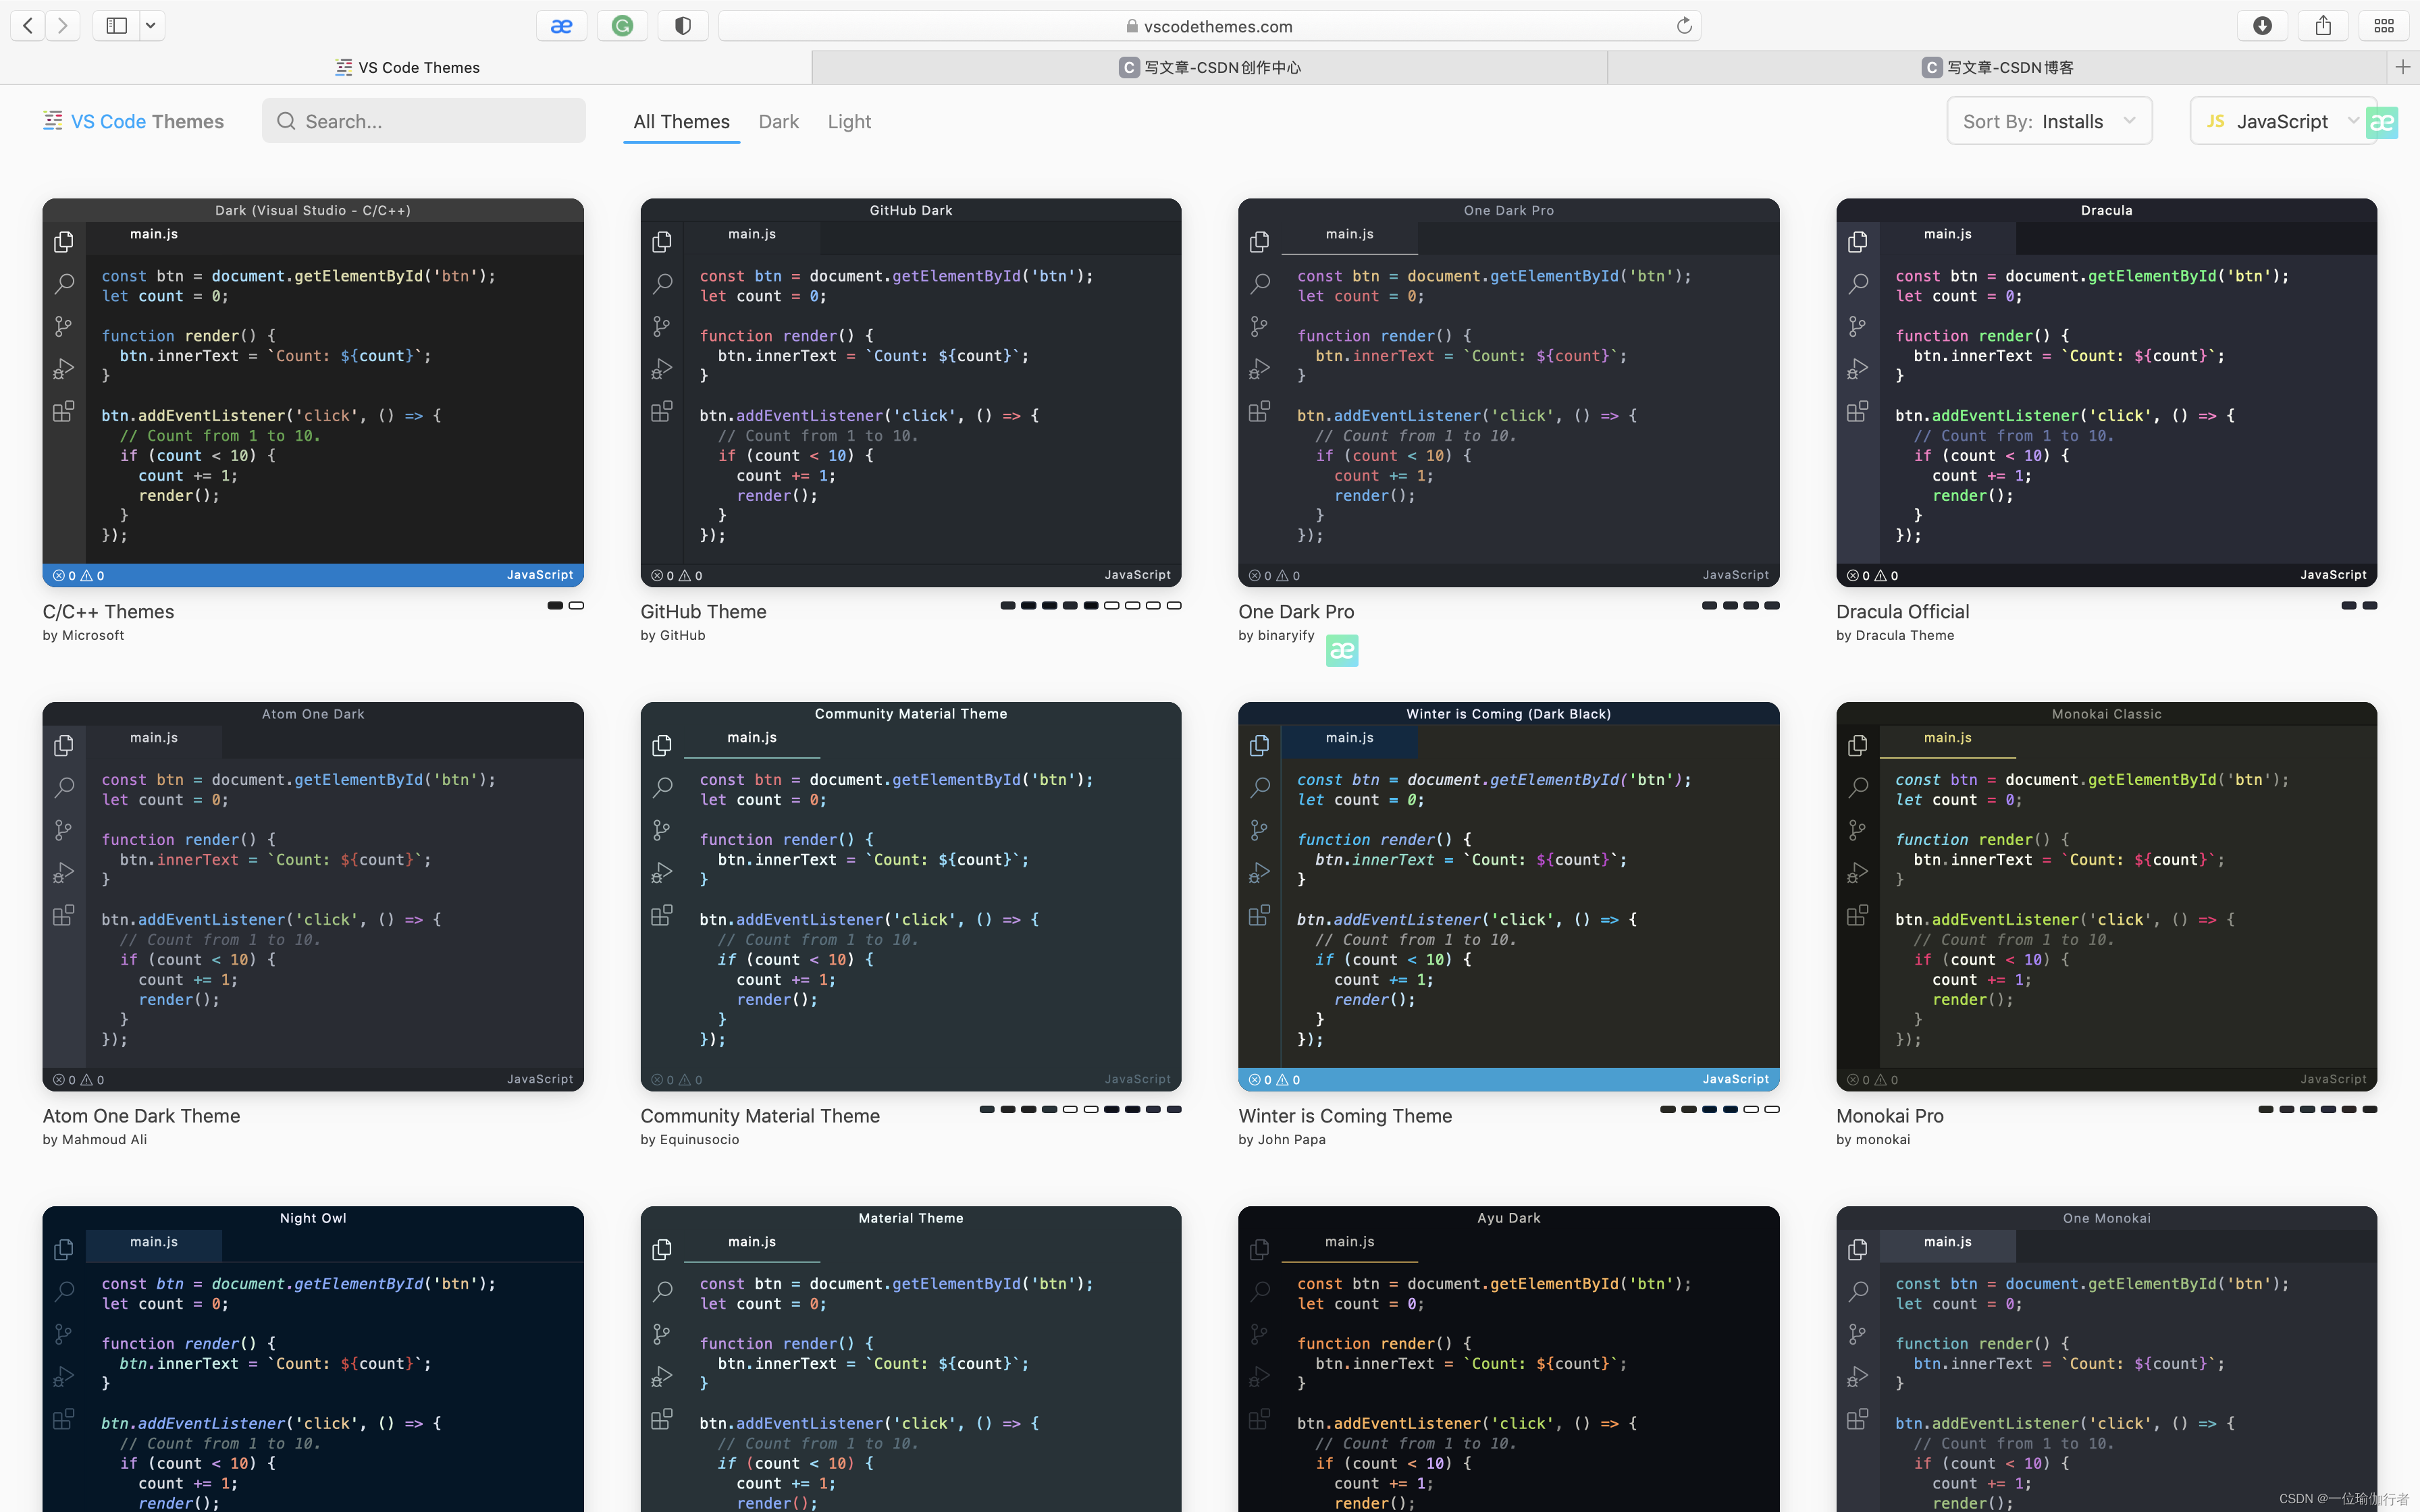Click JavaScript status label in Winter is Coming preview
This screenshot has height=1512, width=2420.
(x=1736, y=1079)
